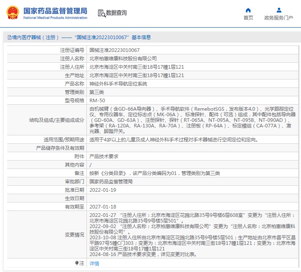Select expiry date 2027-01-18
This screenshot has width=301, height=272.
(x=103, y=207)
